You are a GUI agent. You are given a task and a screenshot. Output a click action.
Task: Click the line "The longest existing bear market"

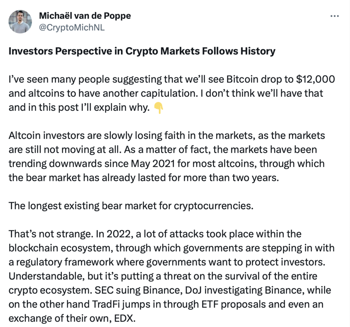tap(131, 206)
